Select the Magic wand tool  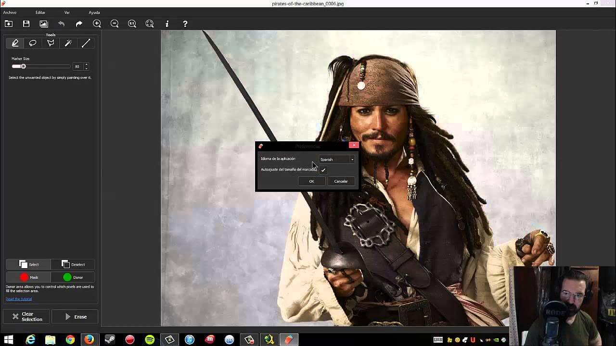[x=68, y=43]
